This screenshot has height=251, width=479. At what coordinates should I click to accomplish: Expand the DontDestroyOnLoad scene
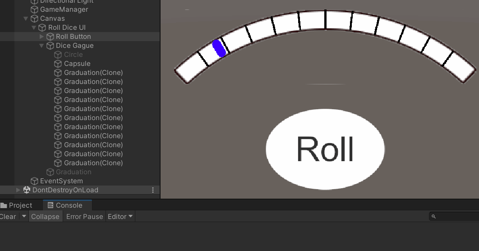[18, 190]
